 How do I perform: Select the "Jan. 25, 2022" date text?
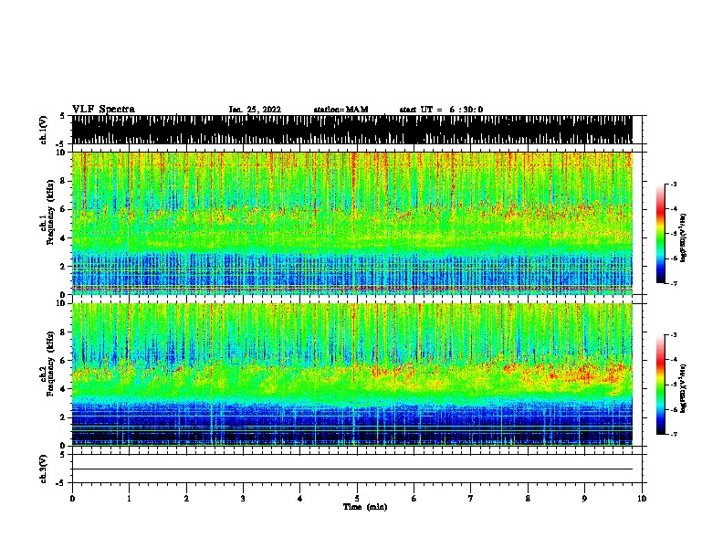[255, 110]
